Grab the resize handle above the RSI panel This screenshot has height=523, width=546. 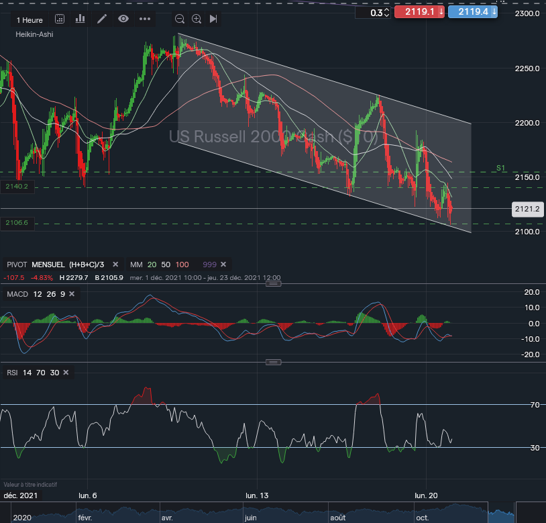(274, 363)
